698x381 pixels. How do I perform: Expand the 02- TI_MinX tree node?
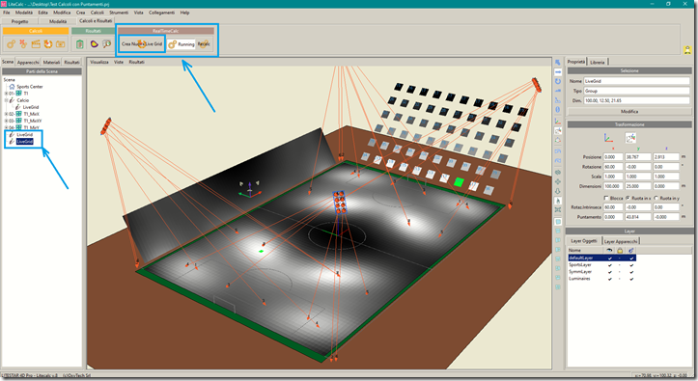point(6,114)
